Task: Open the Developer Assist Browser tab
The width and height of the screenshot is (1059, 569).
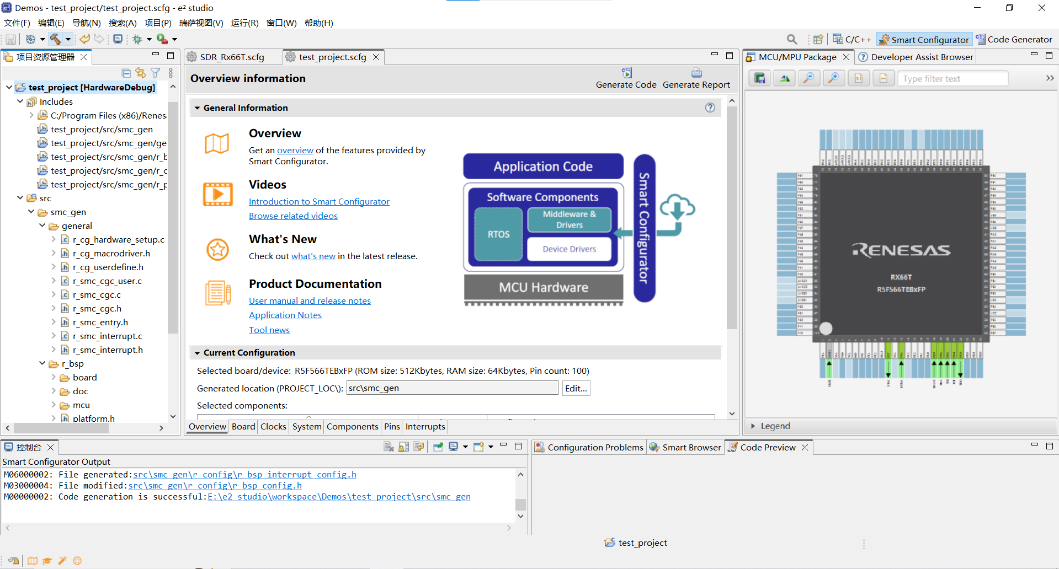Action: pos(916,57)
